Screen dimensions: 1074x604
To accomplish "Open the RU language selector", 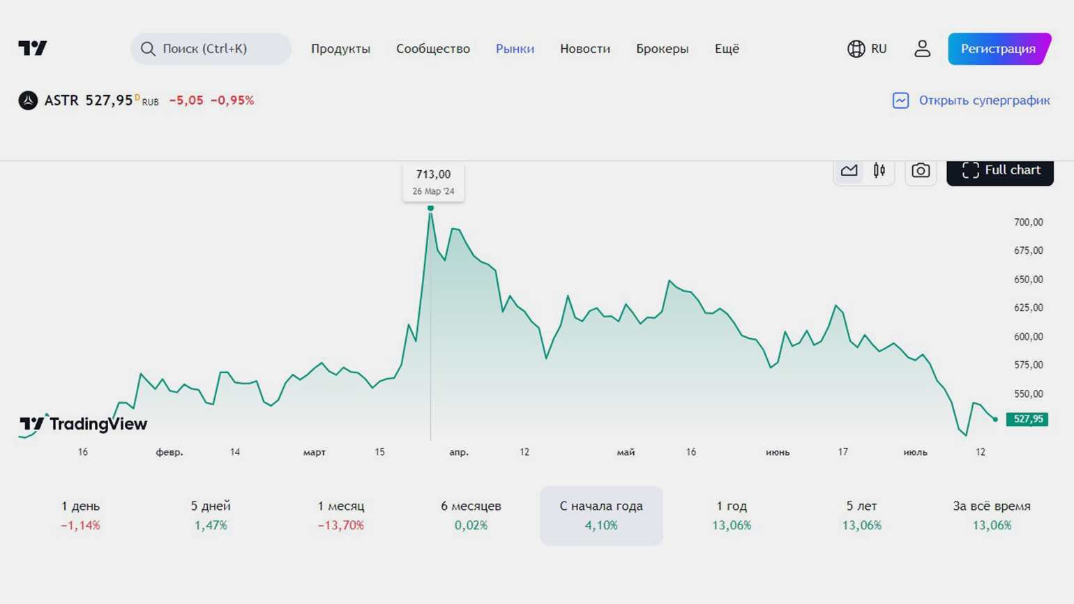I will coord(878,49).
